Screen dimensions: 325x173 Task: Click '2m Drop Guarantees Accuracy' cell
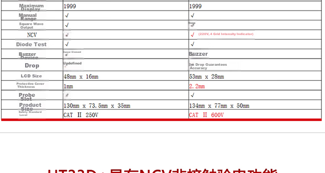click(208, 66)
